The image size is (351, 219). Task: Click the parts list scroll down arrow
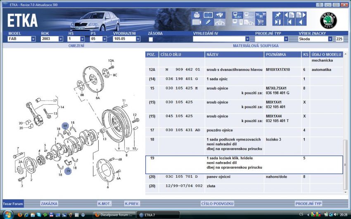click(x=345, y=192)
